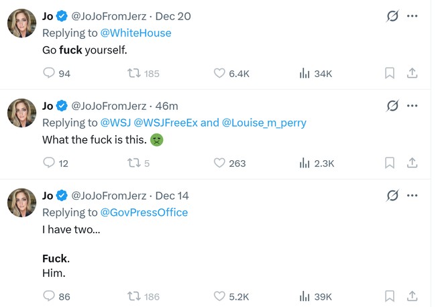Share the 46m tweet
436x307 pixels.
413,163
